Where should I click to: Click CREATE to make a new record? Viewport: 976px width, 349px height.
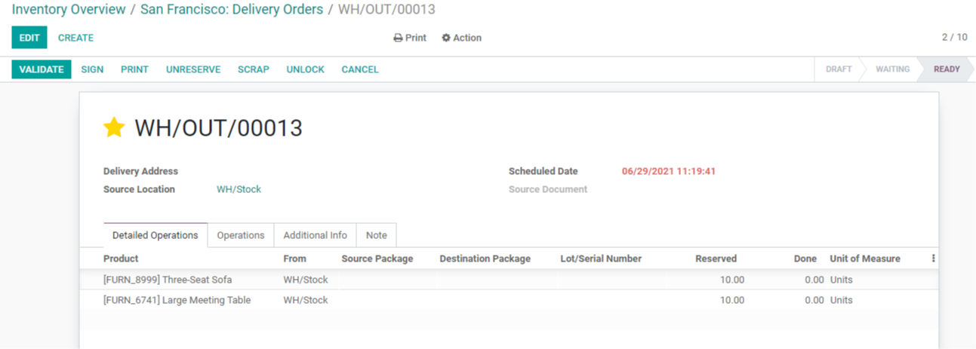pos(76,38)
